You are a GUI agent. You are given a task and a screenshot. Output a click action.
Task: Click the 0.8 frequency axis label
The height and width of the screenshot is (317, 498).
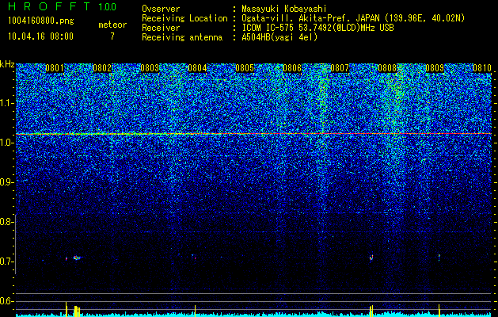6,222
